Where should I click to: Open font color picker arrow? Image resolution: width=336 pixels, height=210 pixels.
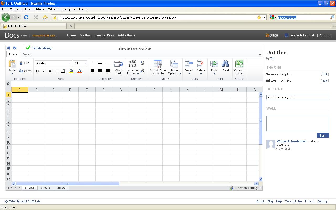83,71
